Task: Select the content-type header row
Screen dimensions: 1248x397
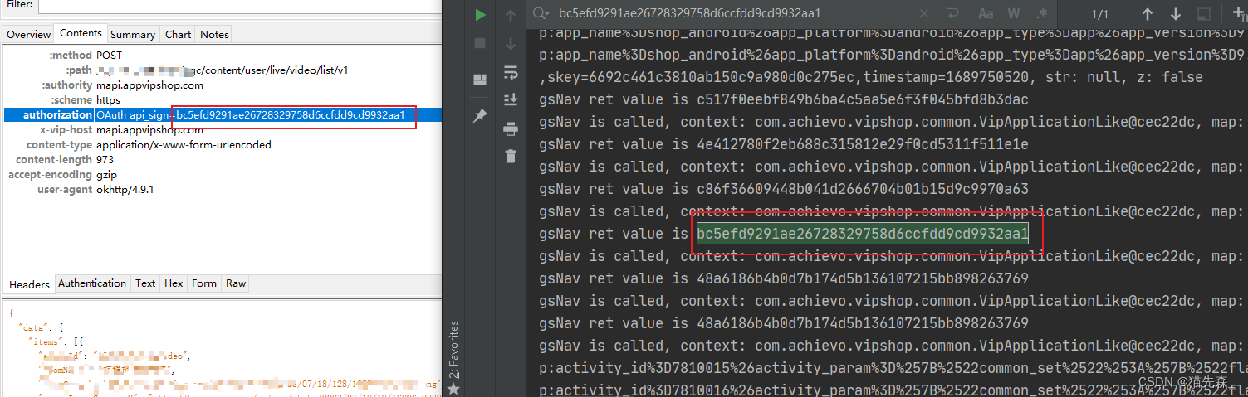Action: click(x=221, y=144)
